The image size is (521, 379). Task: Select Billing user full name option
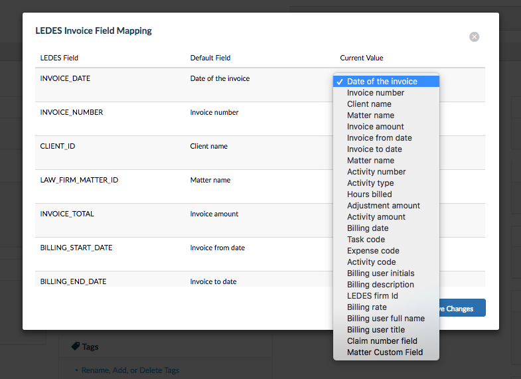pos(386,319)
